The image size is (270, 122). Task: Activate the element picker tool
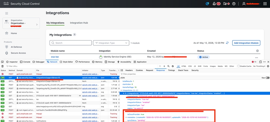[x=2, y=62]
